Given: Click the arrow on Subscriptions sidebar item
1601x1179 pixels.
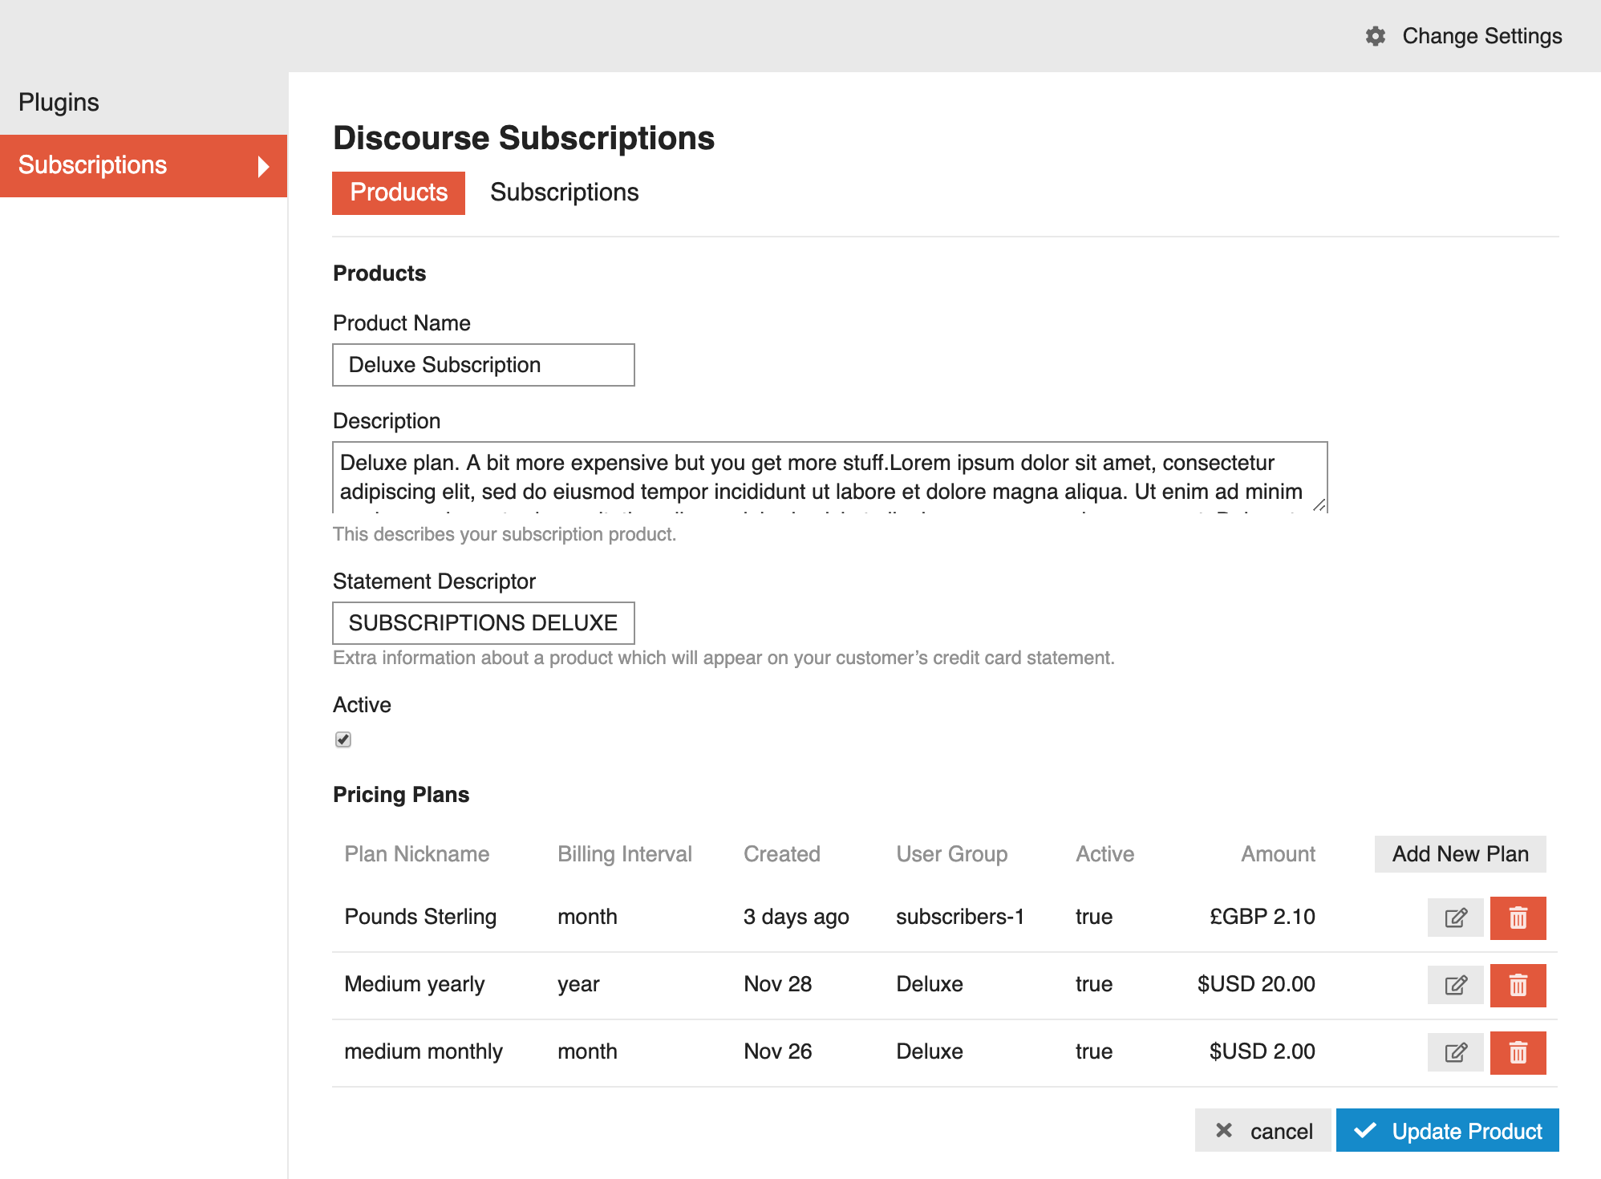Looking at the screenshot, I should (263, 166).
